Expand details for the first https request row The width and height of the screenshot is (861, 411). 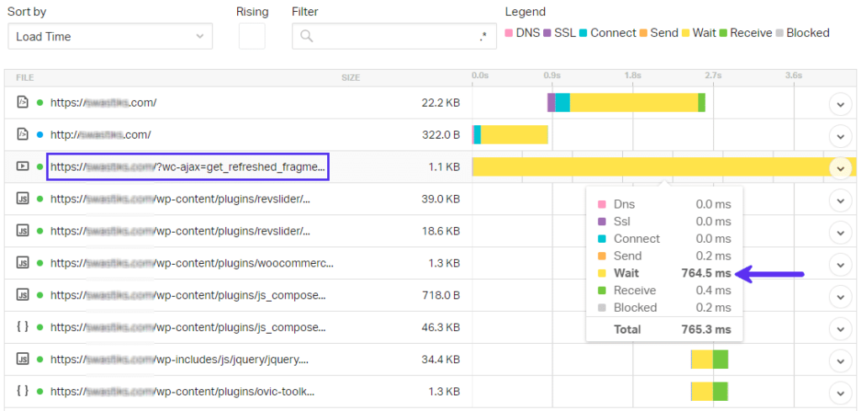pos(840,103)
